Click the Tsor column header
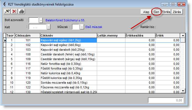 (x=11, y=35)
